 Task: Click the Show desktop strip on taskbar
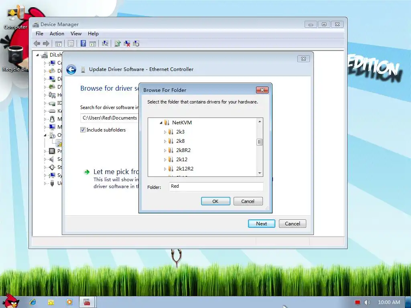click(408, 302)
